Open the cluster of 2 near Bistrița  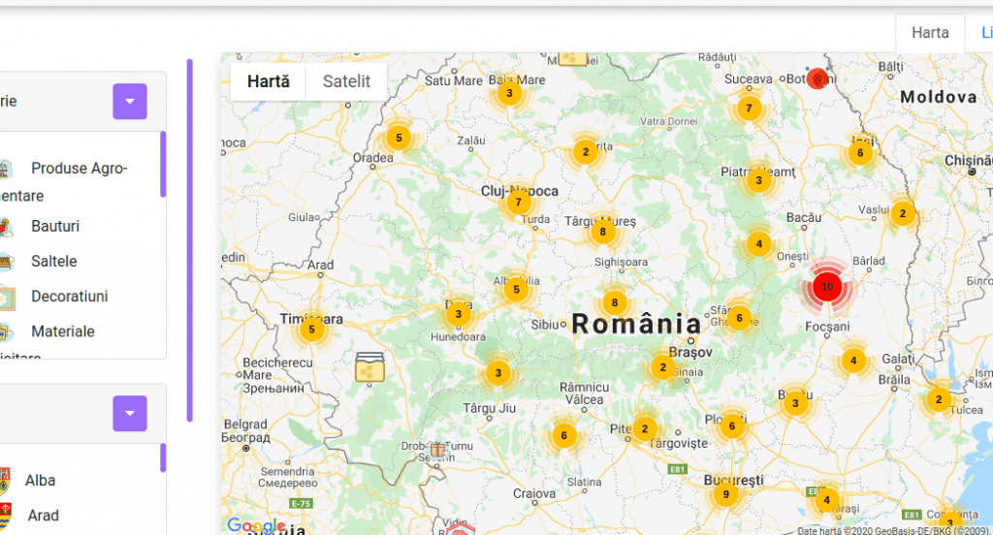pyautogui.click(x=585, y=152)
